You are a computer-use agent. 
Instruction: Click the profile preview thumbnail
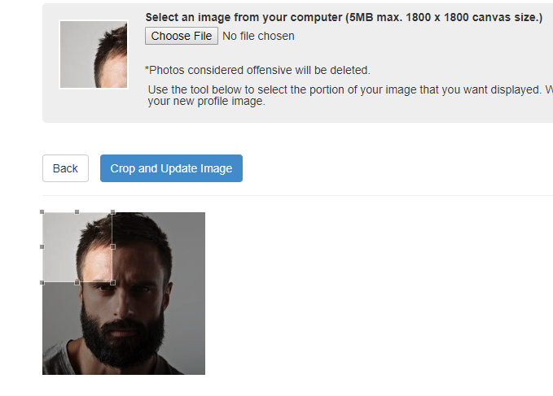[x=94, y=54]
